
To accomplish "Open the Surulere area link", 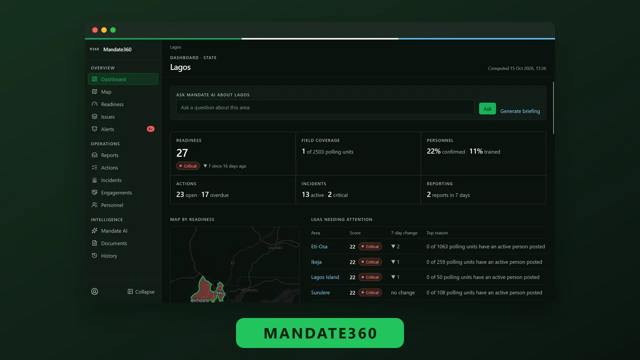I will 320,292.
